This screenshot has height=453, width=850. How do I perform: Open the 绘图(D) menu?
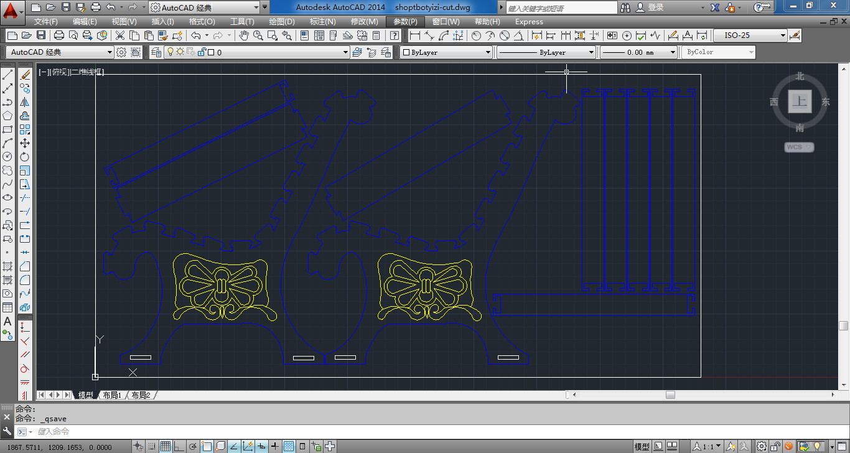coord(282,22)
